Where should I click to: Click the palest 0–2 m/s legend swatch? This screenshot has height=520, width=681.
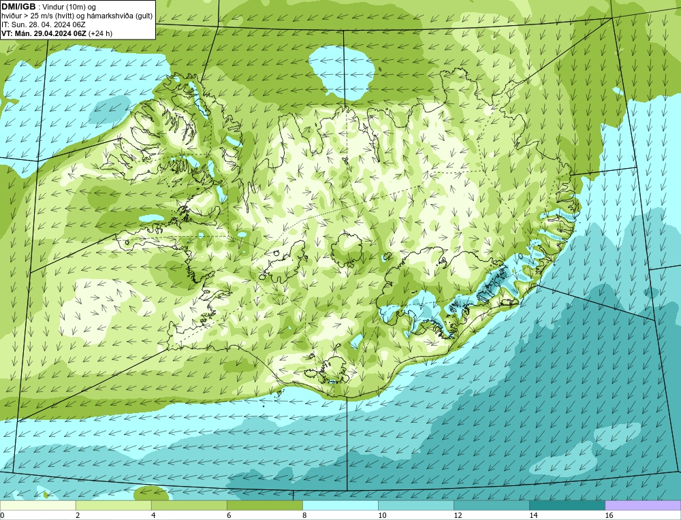pos(37,506)
